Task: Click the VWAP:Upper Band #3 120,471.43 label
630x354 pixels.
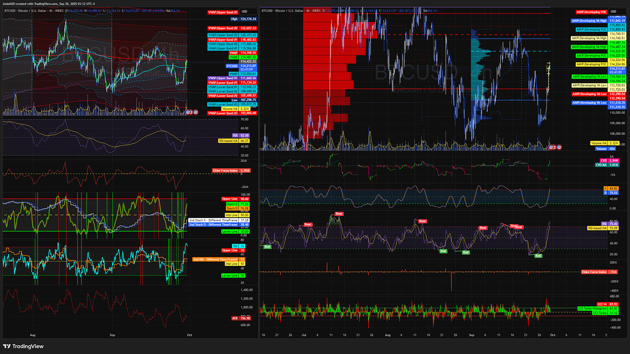Action: point(232,35)
